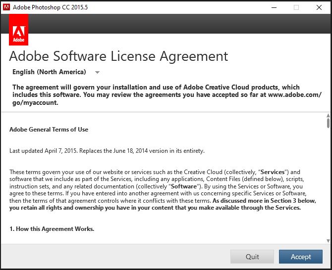The height and width of the screenshot is (270, 332).
Task: Click the Last updated April 7, 2015 line
Action: click(107, 151)
